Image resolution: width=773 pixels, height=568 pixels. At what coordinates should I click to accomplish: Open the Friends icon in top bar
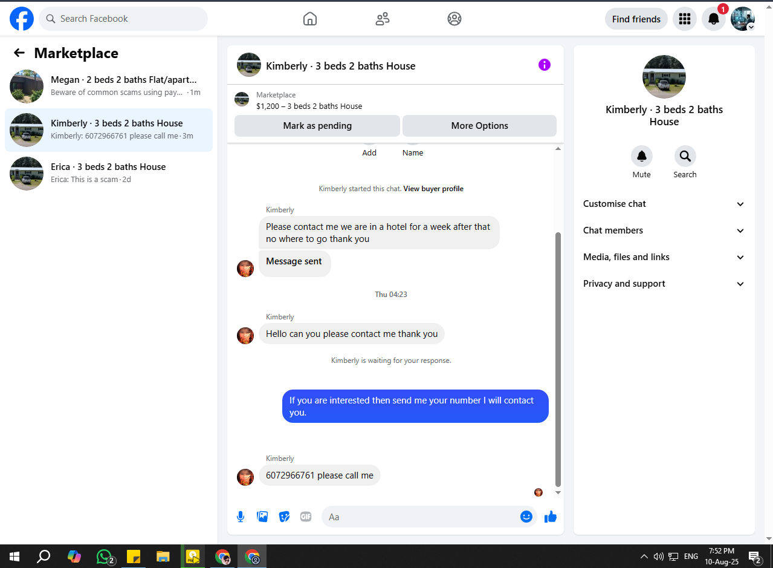click(x=383, y=19)
